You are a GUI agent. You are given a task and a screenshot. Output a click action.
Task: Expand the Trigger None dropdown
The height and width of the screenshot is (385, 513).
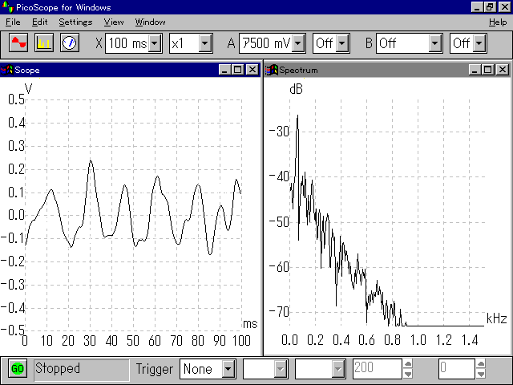coord(228,369)
